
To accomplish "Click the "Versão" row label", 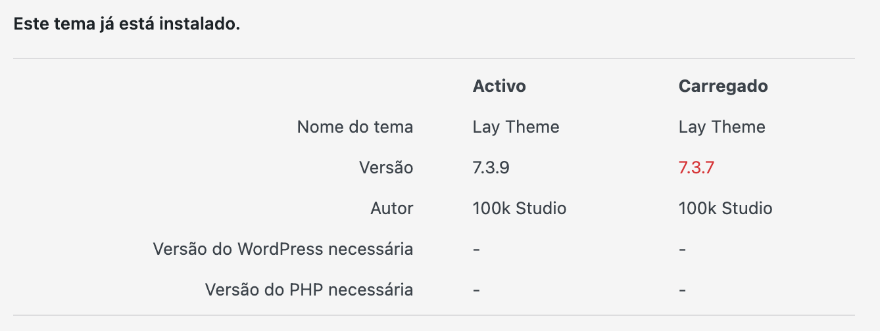I will tap(385, 167).
